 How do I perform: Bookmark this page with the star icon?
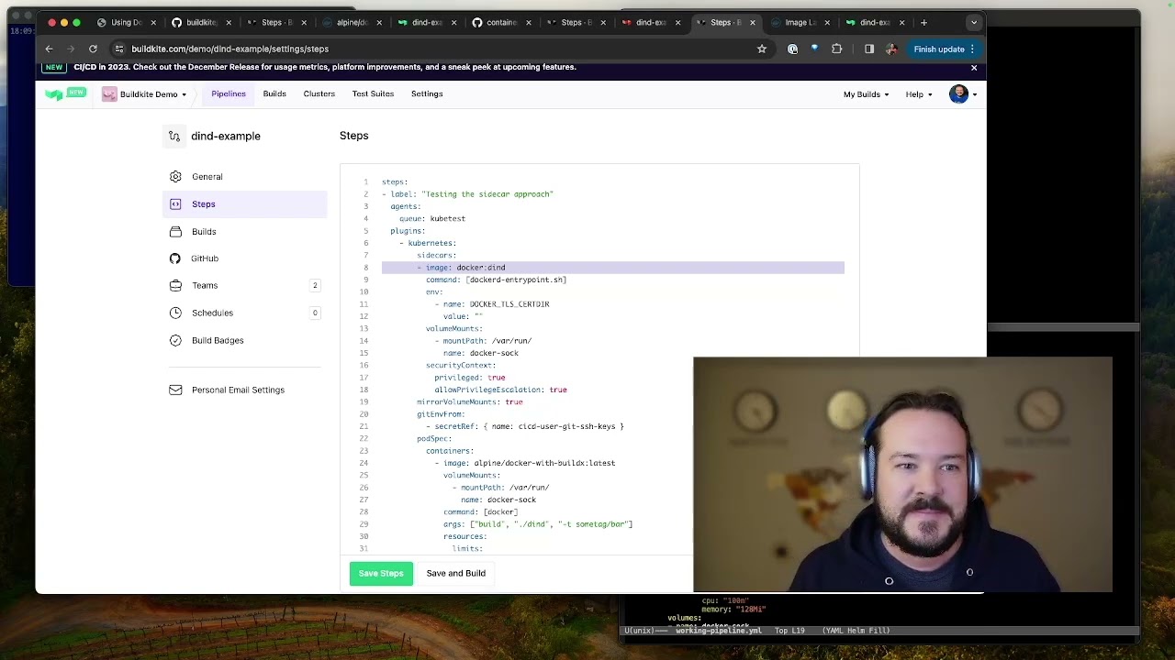(x=761, y=49)
